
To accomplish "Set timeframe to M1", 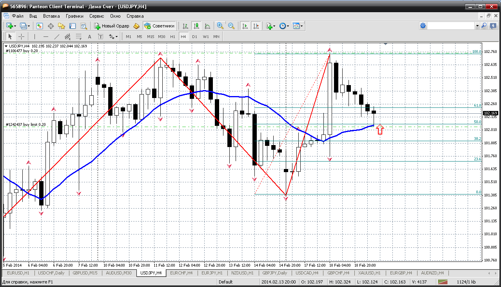I will click(129, 36).
